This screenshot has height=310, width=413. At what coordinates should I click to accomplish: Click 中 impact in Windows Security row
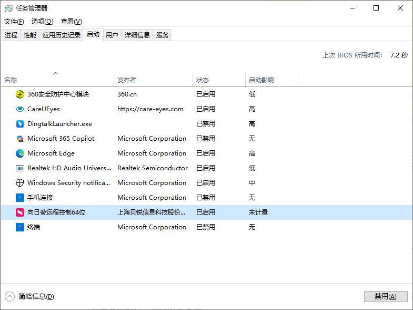252,183
